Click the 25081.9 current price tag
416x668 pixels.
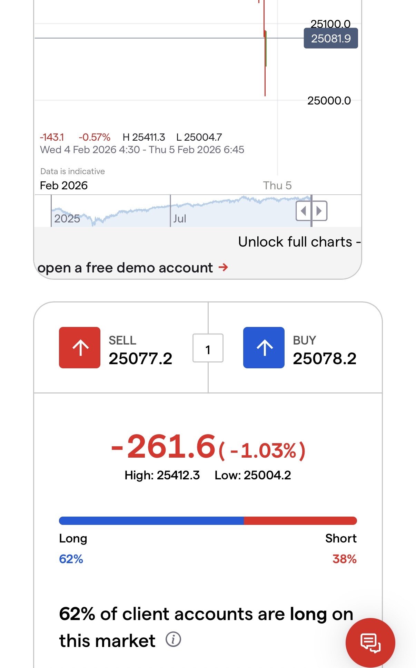coord(330,38)
